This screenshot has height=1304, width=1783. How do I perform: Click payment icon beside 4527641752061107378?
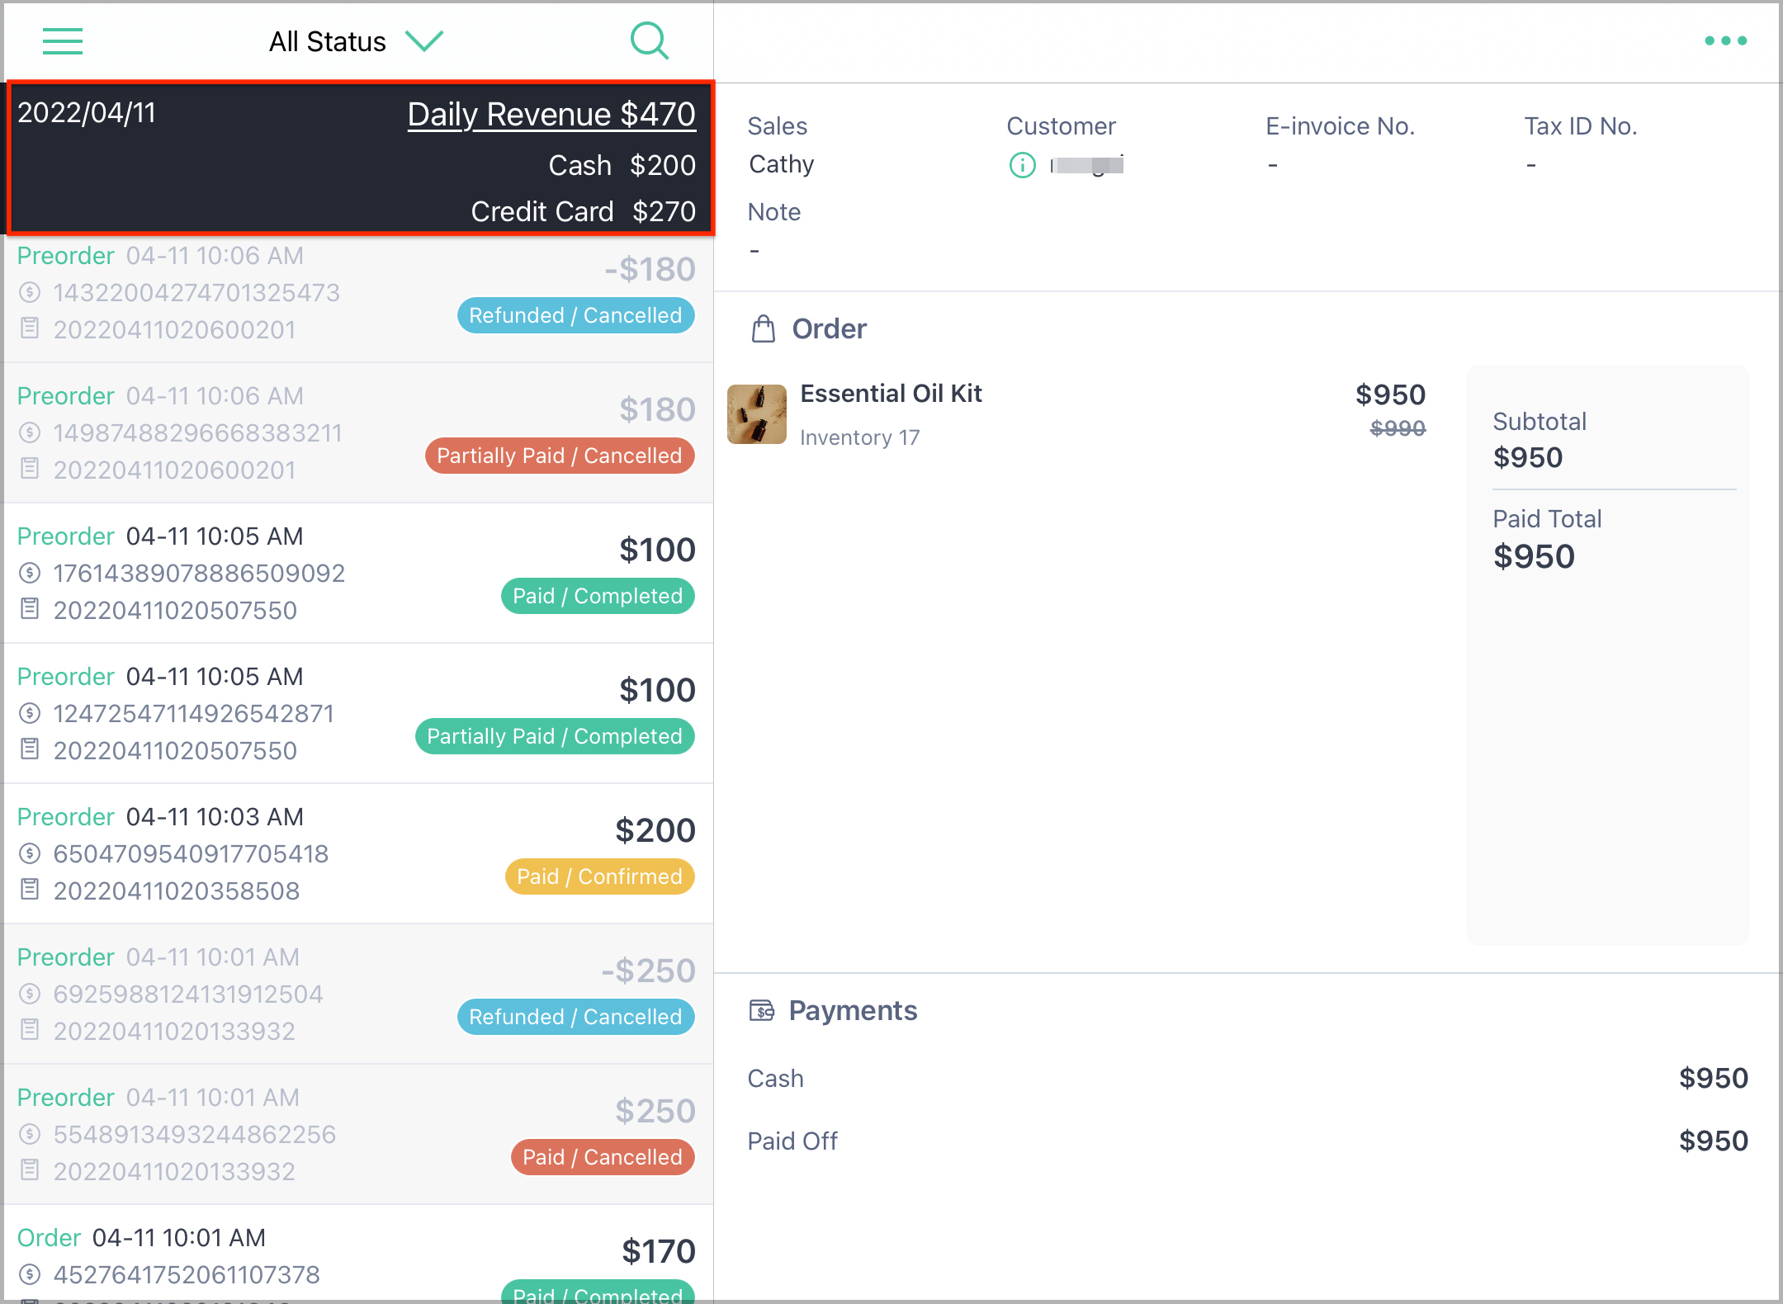click(30, 1274)
